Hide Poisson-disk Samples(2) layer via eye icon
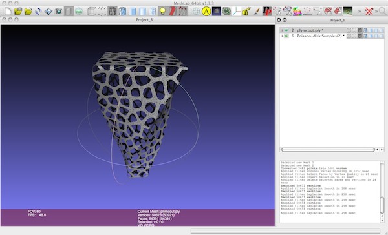Screen dimensions: 388x235 286,36
